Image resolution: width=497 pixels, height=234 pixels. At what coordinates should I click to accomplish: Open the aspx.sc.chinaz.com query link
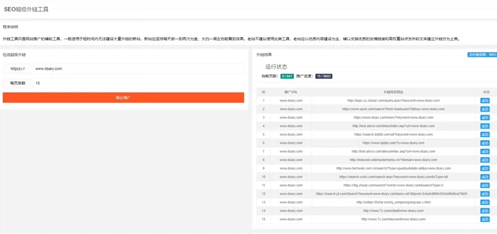pos(393,101)
